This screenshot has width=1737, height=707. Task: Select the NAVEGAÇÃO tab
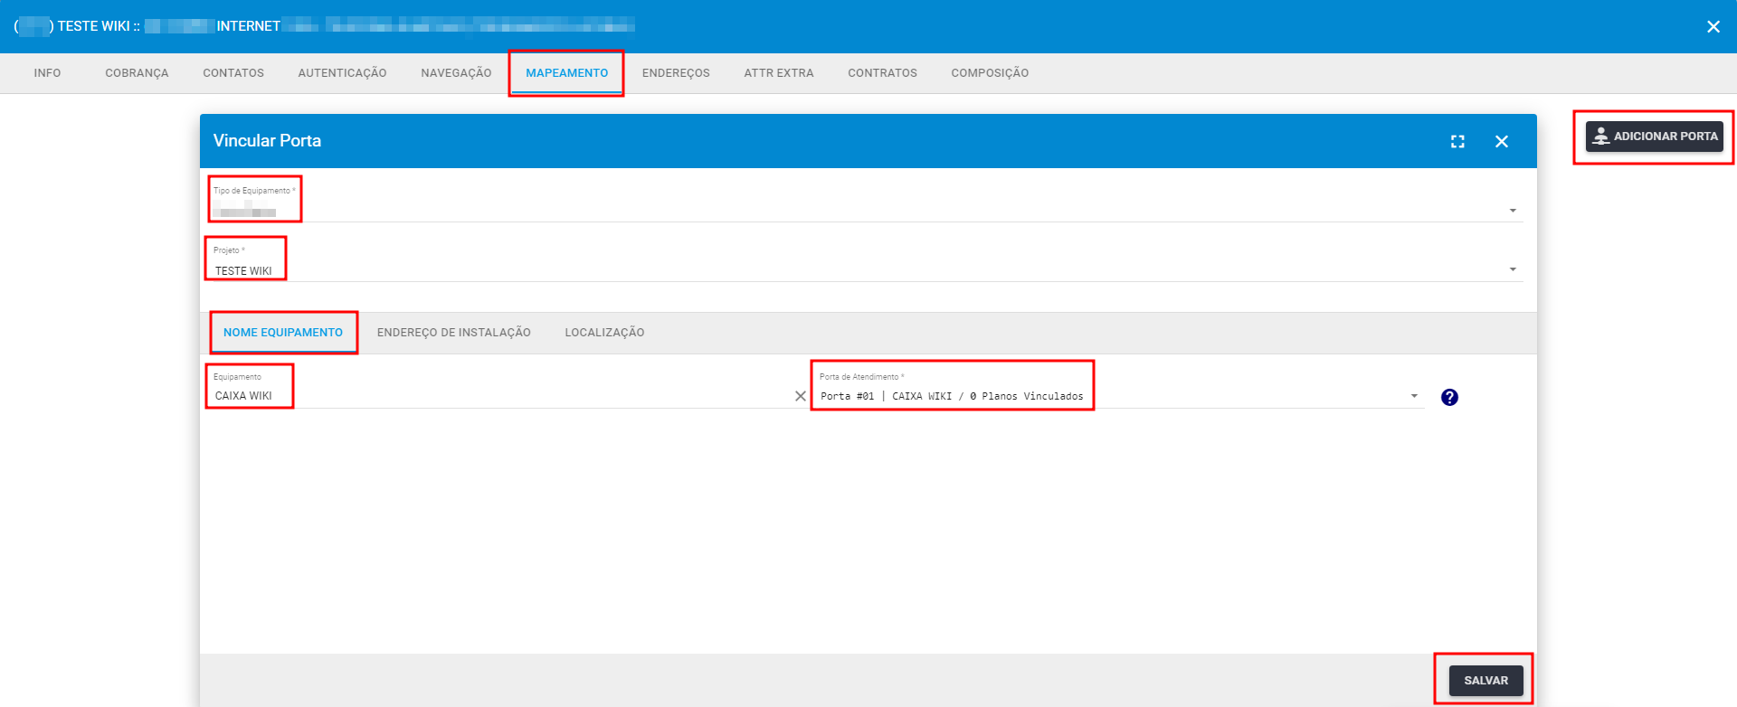coord(456,73)
